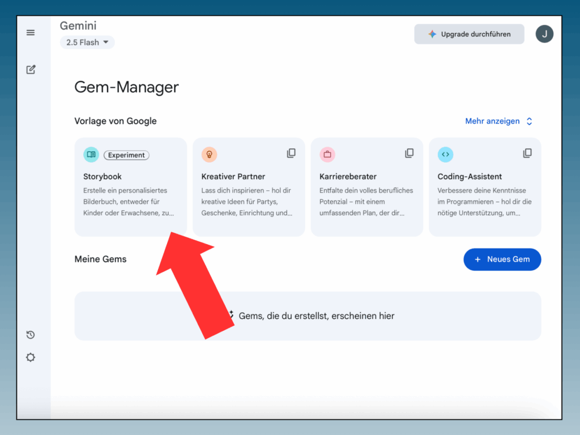Click the Experiment badge on Storybook
The height and width of the screenshot is (435, 580).
(x=126, y=155)
